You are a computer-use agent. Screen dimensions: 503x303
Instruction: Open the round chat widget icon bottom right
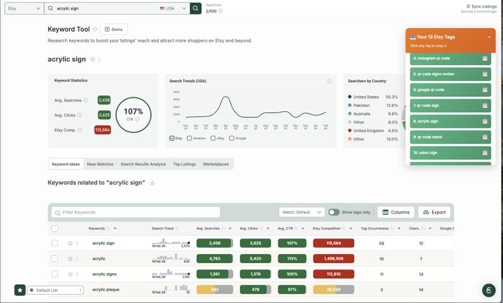tap(489, 290)
